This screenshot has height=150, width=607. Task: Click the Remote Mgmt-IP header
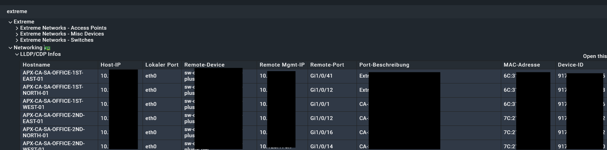pos(282,65)
